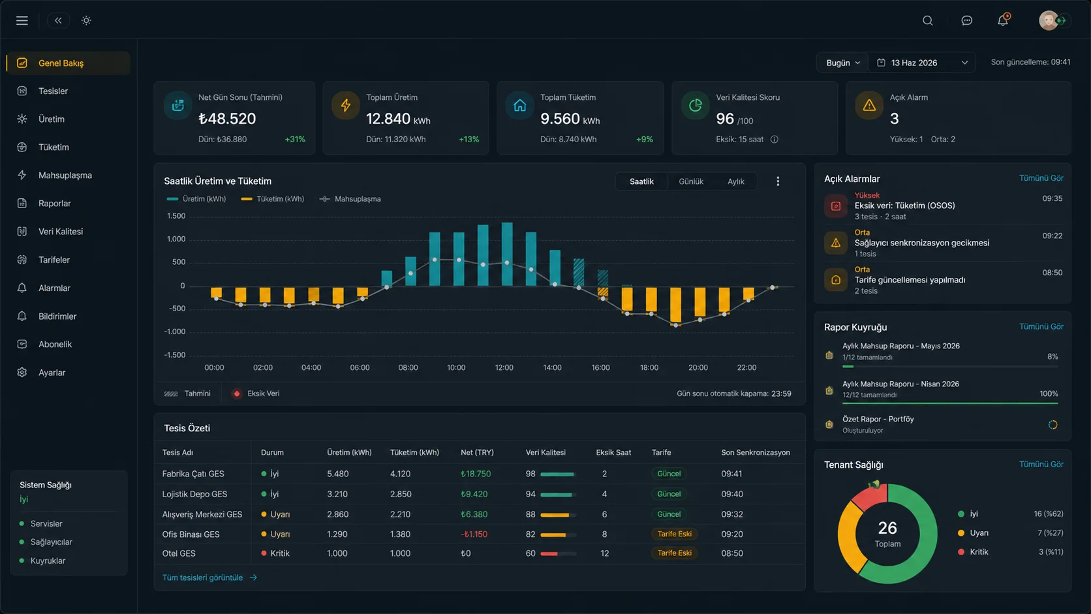Click the Net Gün Sonu card icon
Viewport: 1091px width, 614px height.
point(177,106)
